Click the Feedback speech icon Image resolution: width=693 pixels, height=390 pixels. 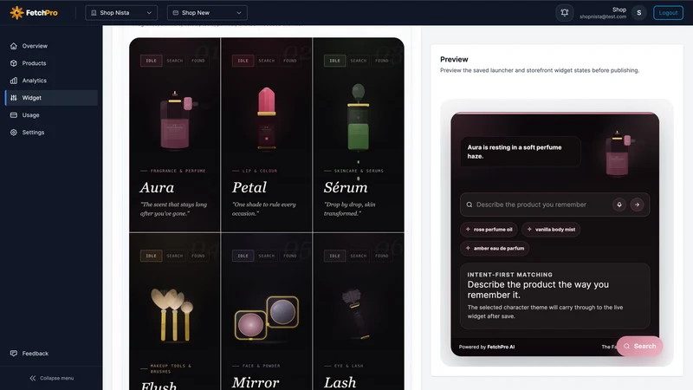pyautogui.click(x=14, y=354)
